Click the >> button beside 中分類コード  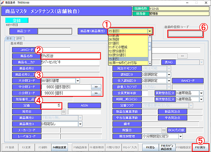tap(96, 87)
